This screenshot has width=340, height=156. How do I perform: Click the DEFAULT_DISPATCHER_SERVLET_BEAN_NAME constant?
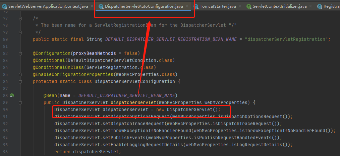click(x=127, y=95)
